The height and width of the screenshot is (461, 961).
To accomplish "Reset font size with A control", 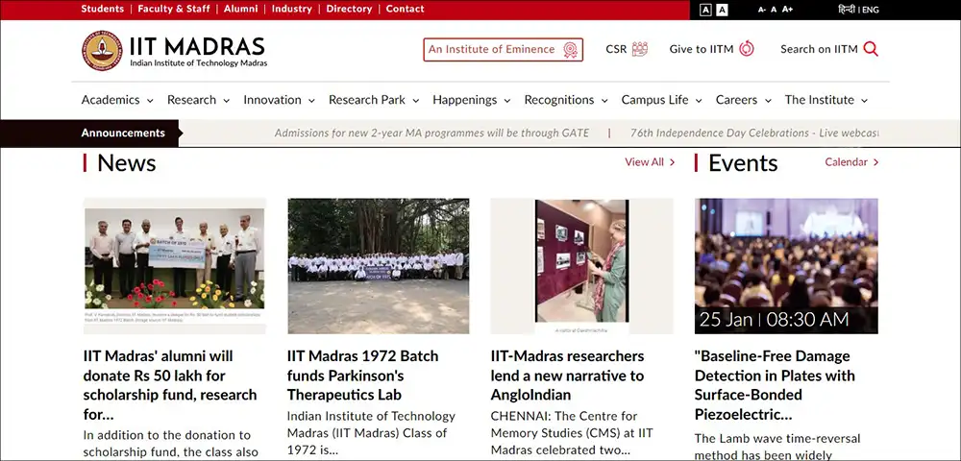I will click(x=774, y=10).
